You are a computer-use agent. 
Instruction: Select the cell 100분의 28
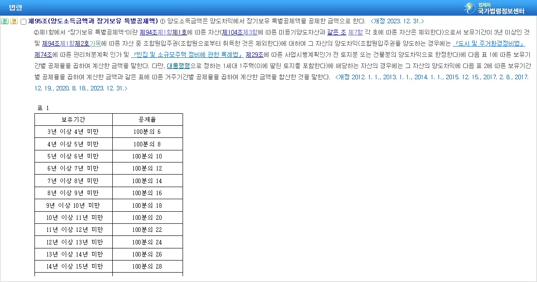point(147,267)
